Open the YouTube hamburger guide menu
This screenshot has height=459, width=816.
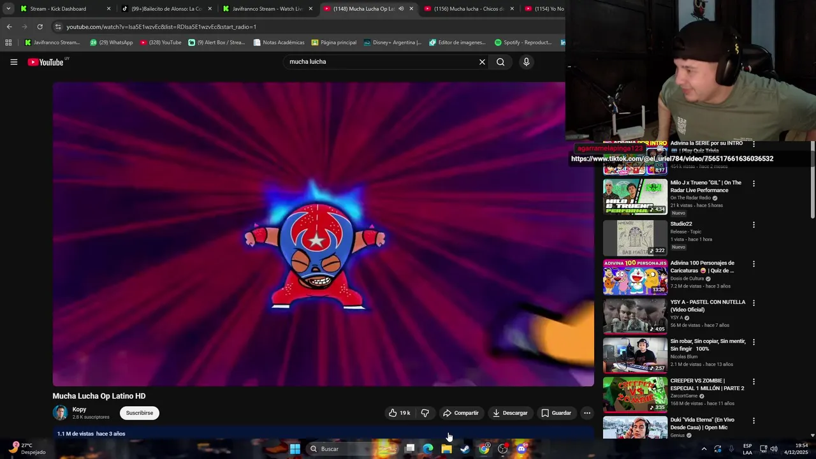(13, 62)
